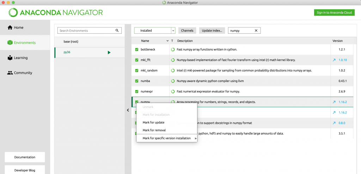Viewport: 361px width, 174px height.
Task: Expand Mark for specific version installation submenu
Action: pyautogui.click(x=167, y=138)
